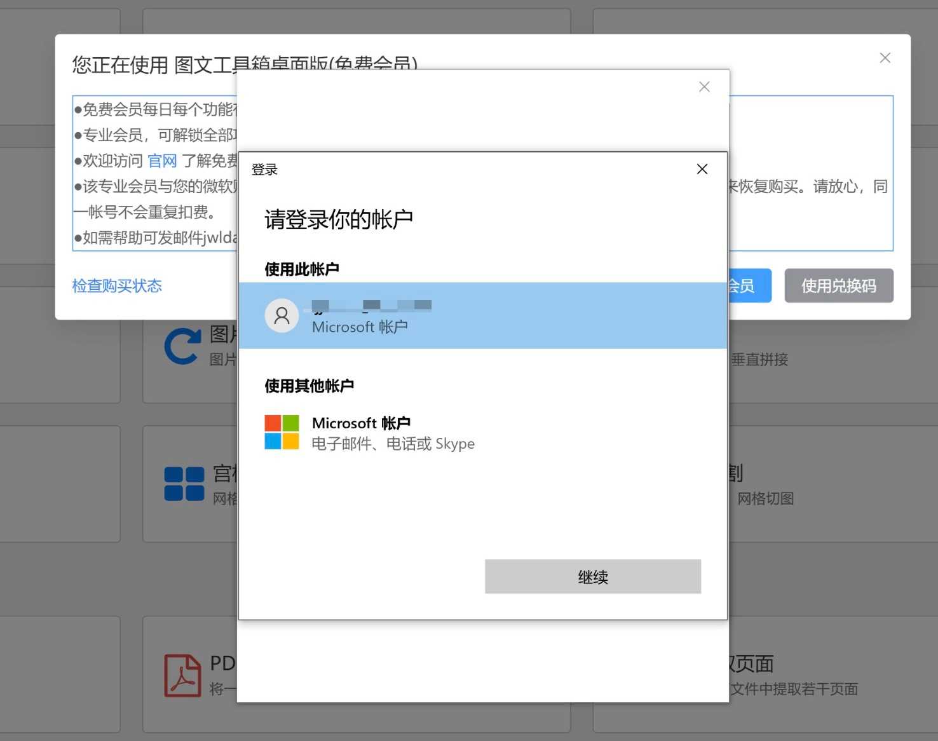The width and height of the screenshot is (938, 741).
Task: Select the highlighted saved Microsoft 帐户
Action: tap(483, 315)
